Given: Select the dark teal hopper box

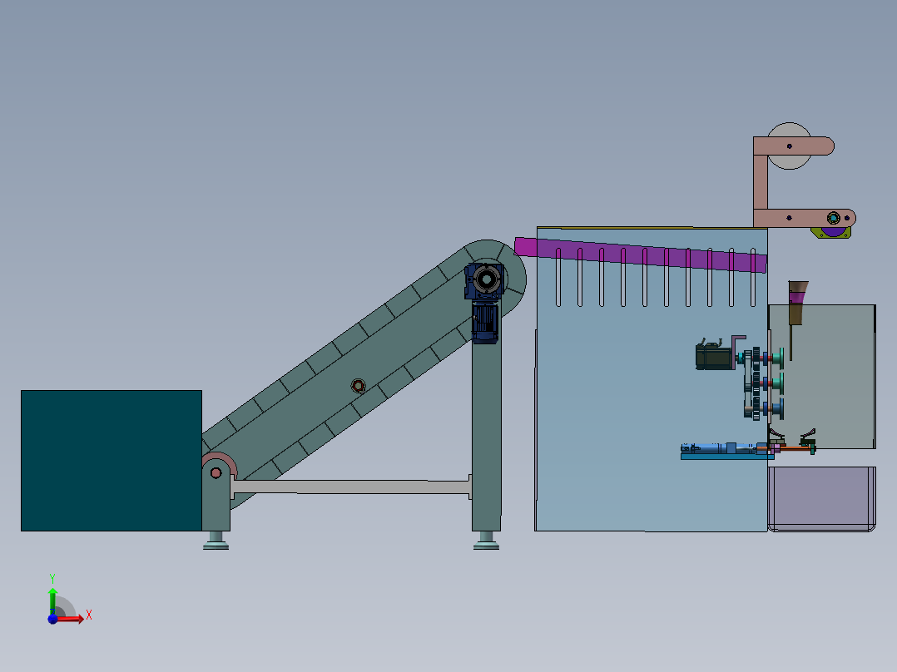Looking at the screenshot, I should [111, 461].
